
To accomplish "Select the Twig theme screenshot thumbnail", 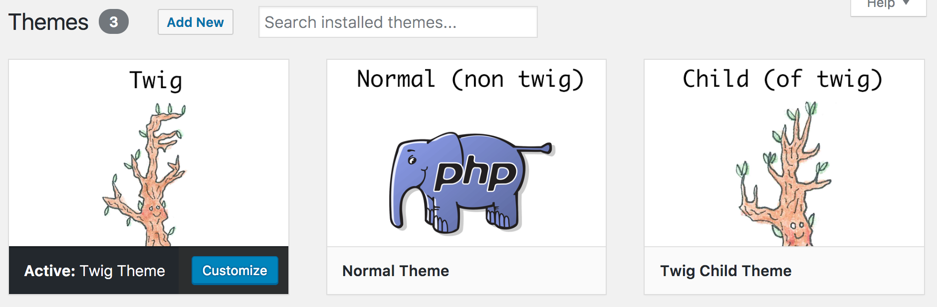I will [x=149, y=153].
